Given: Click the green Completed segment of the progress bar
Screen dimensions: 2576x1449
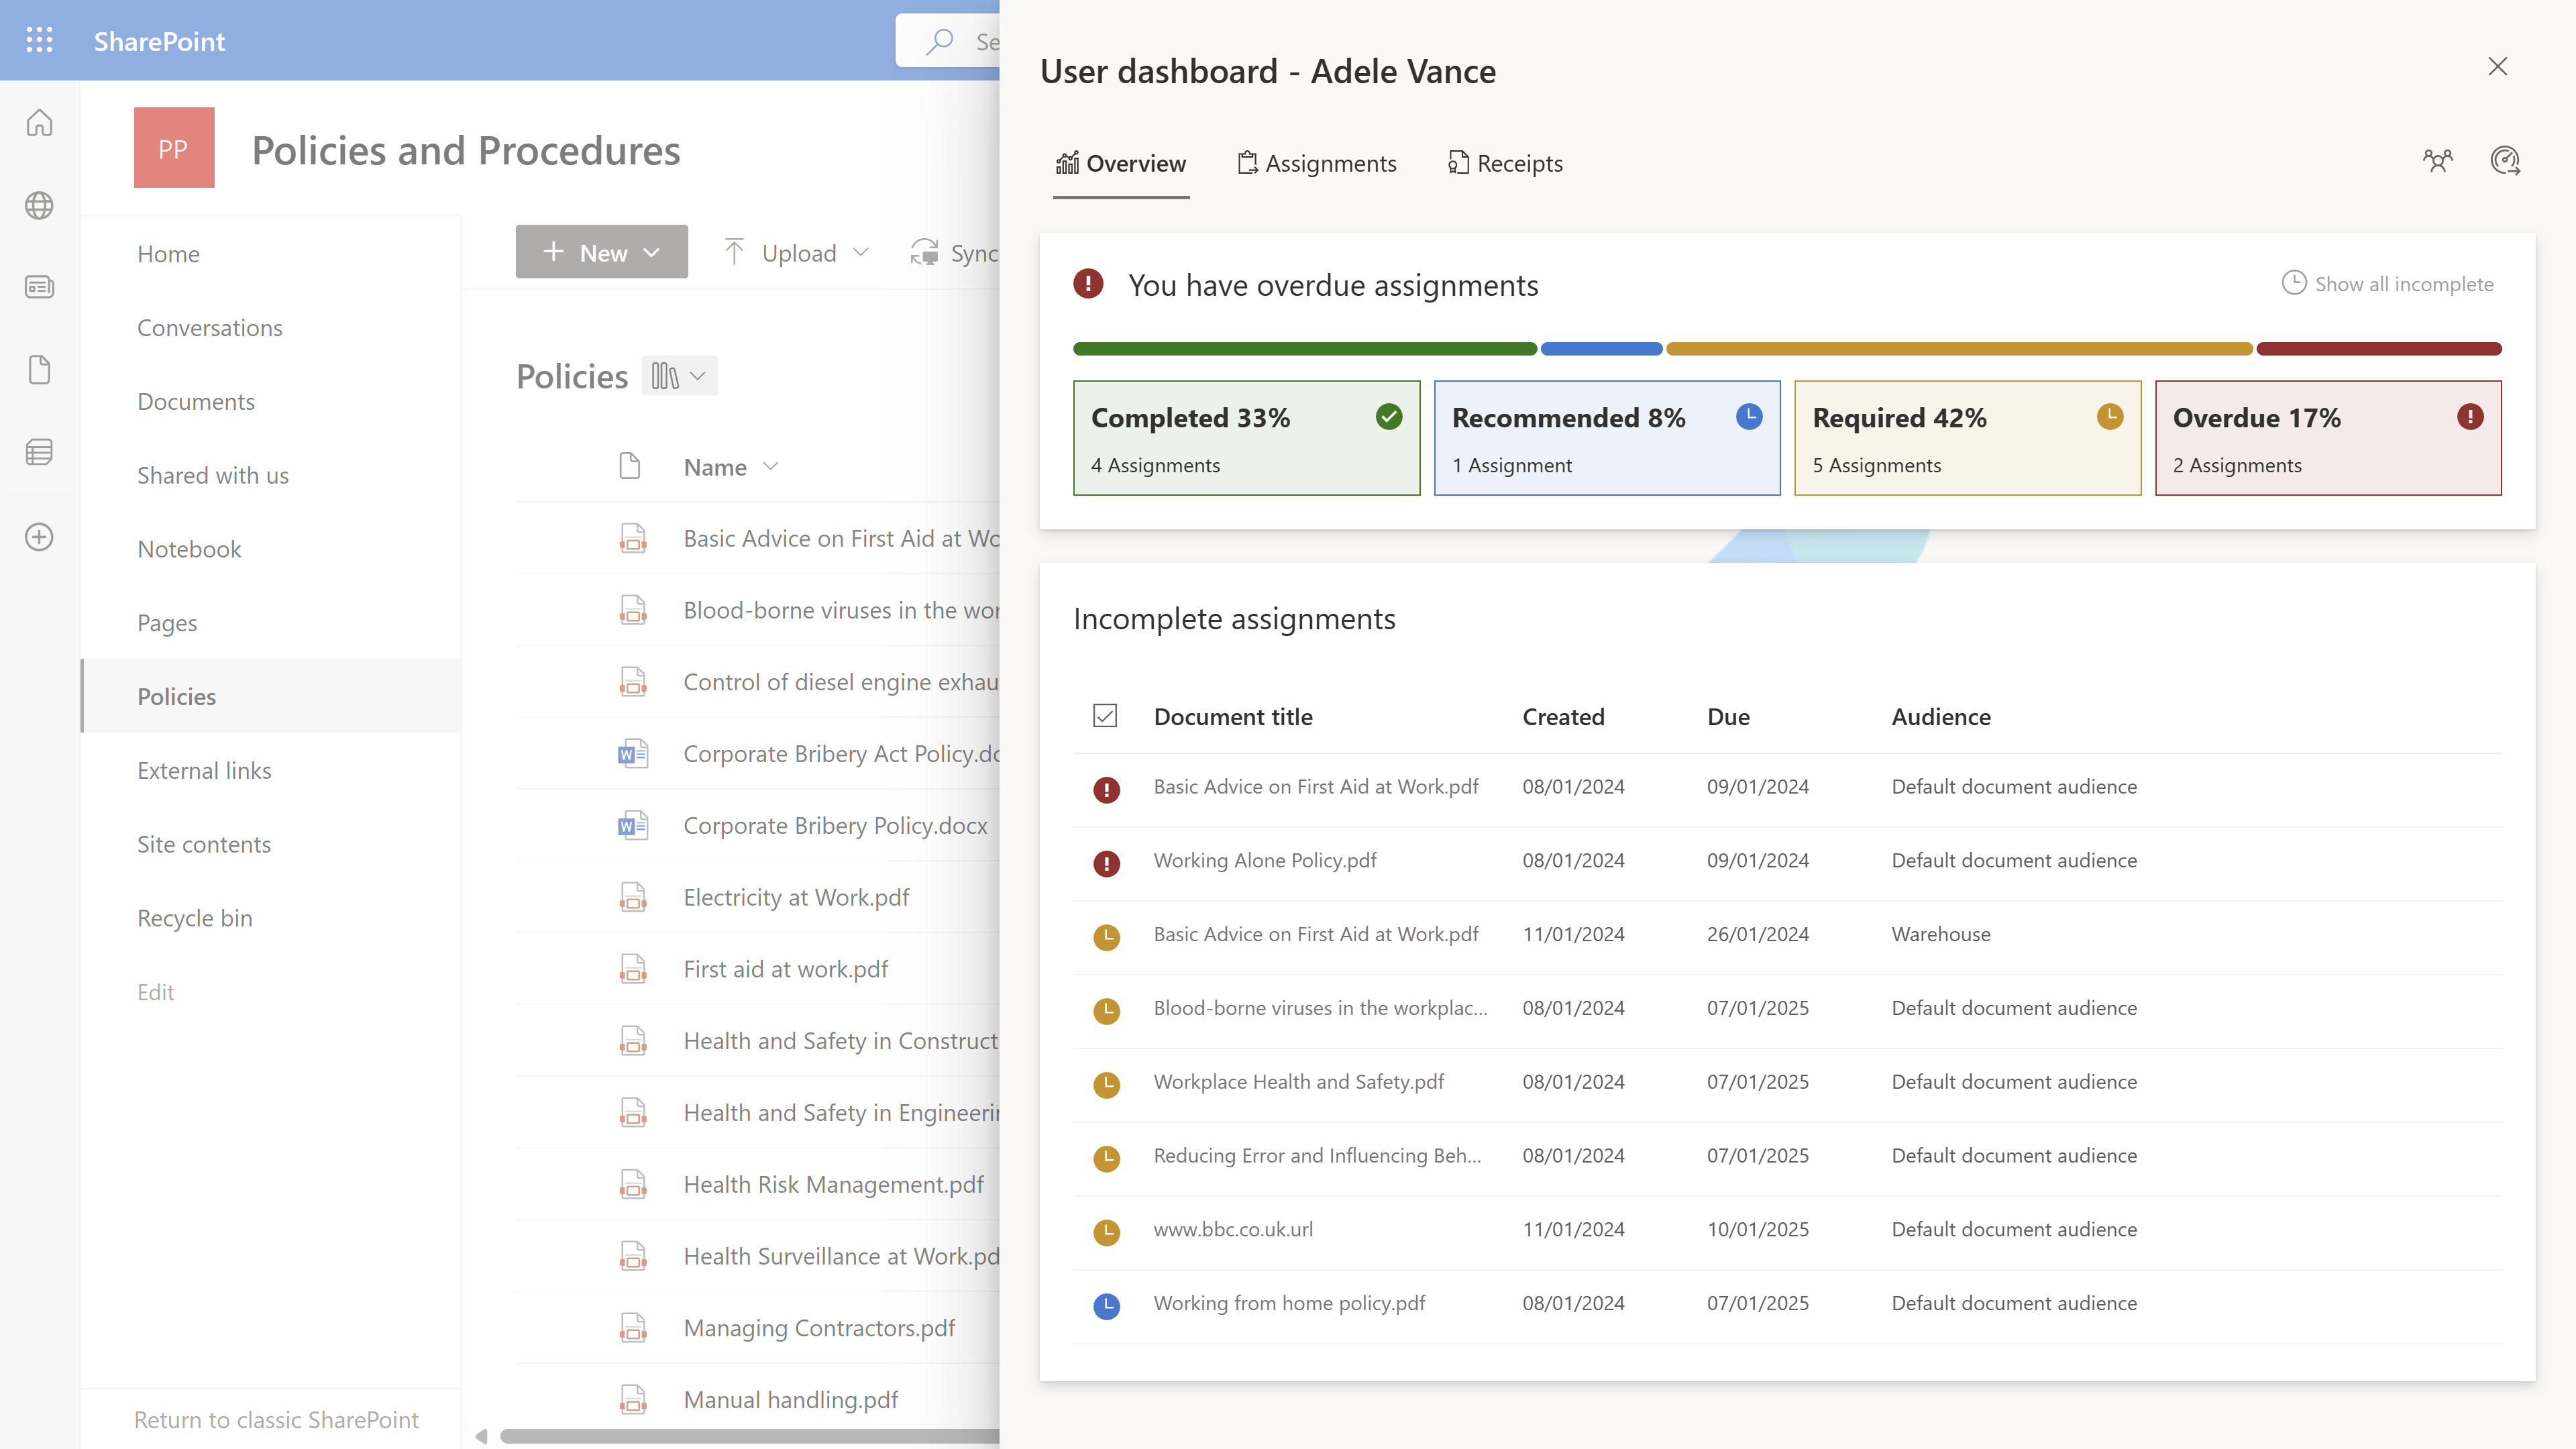Looking at the screenshot, I should point(1300,348).
